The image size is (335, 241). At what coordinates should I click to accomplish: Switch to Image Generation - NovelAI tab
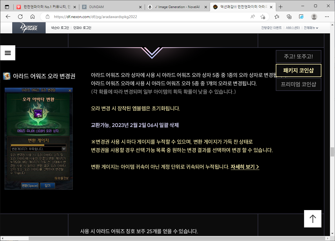point(177,7)
